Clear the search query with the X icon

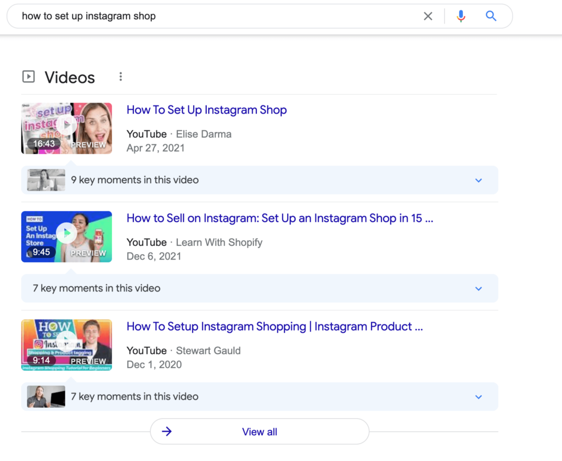point(428,16)
